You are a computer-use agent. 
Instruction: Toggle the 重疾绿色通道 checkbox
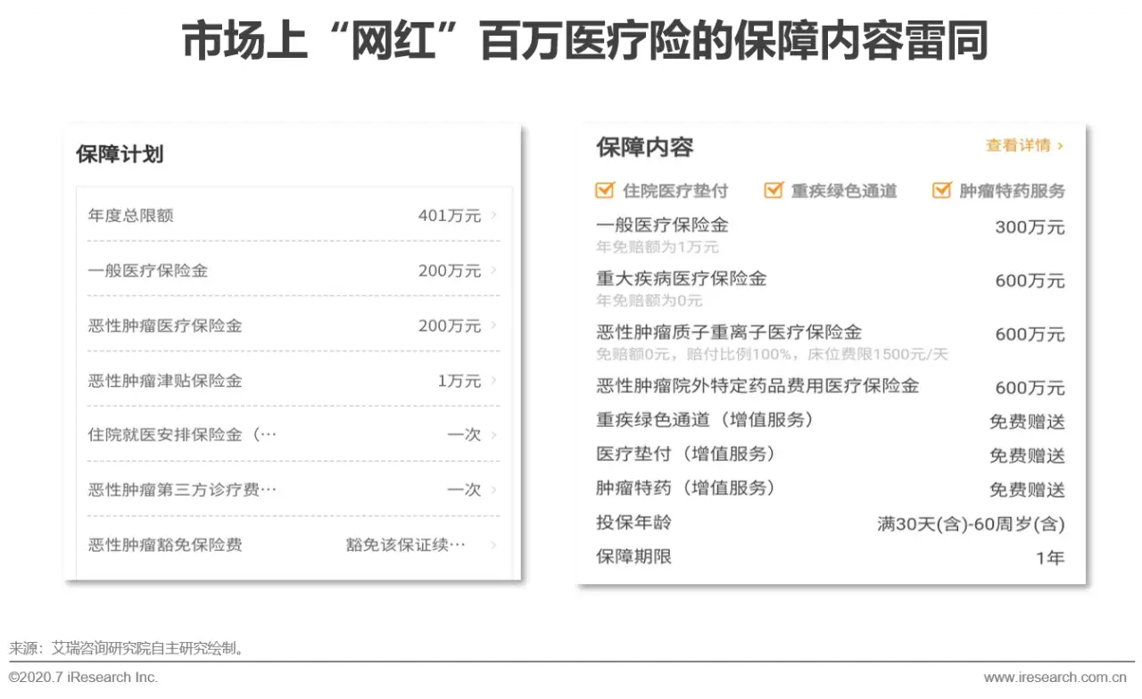[774, 190]
